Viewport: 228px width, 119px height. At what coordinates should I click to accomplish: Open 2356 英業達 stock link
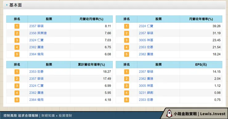38,33
